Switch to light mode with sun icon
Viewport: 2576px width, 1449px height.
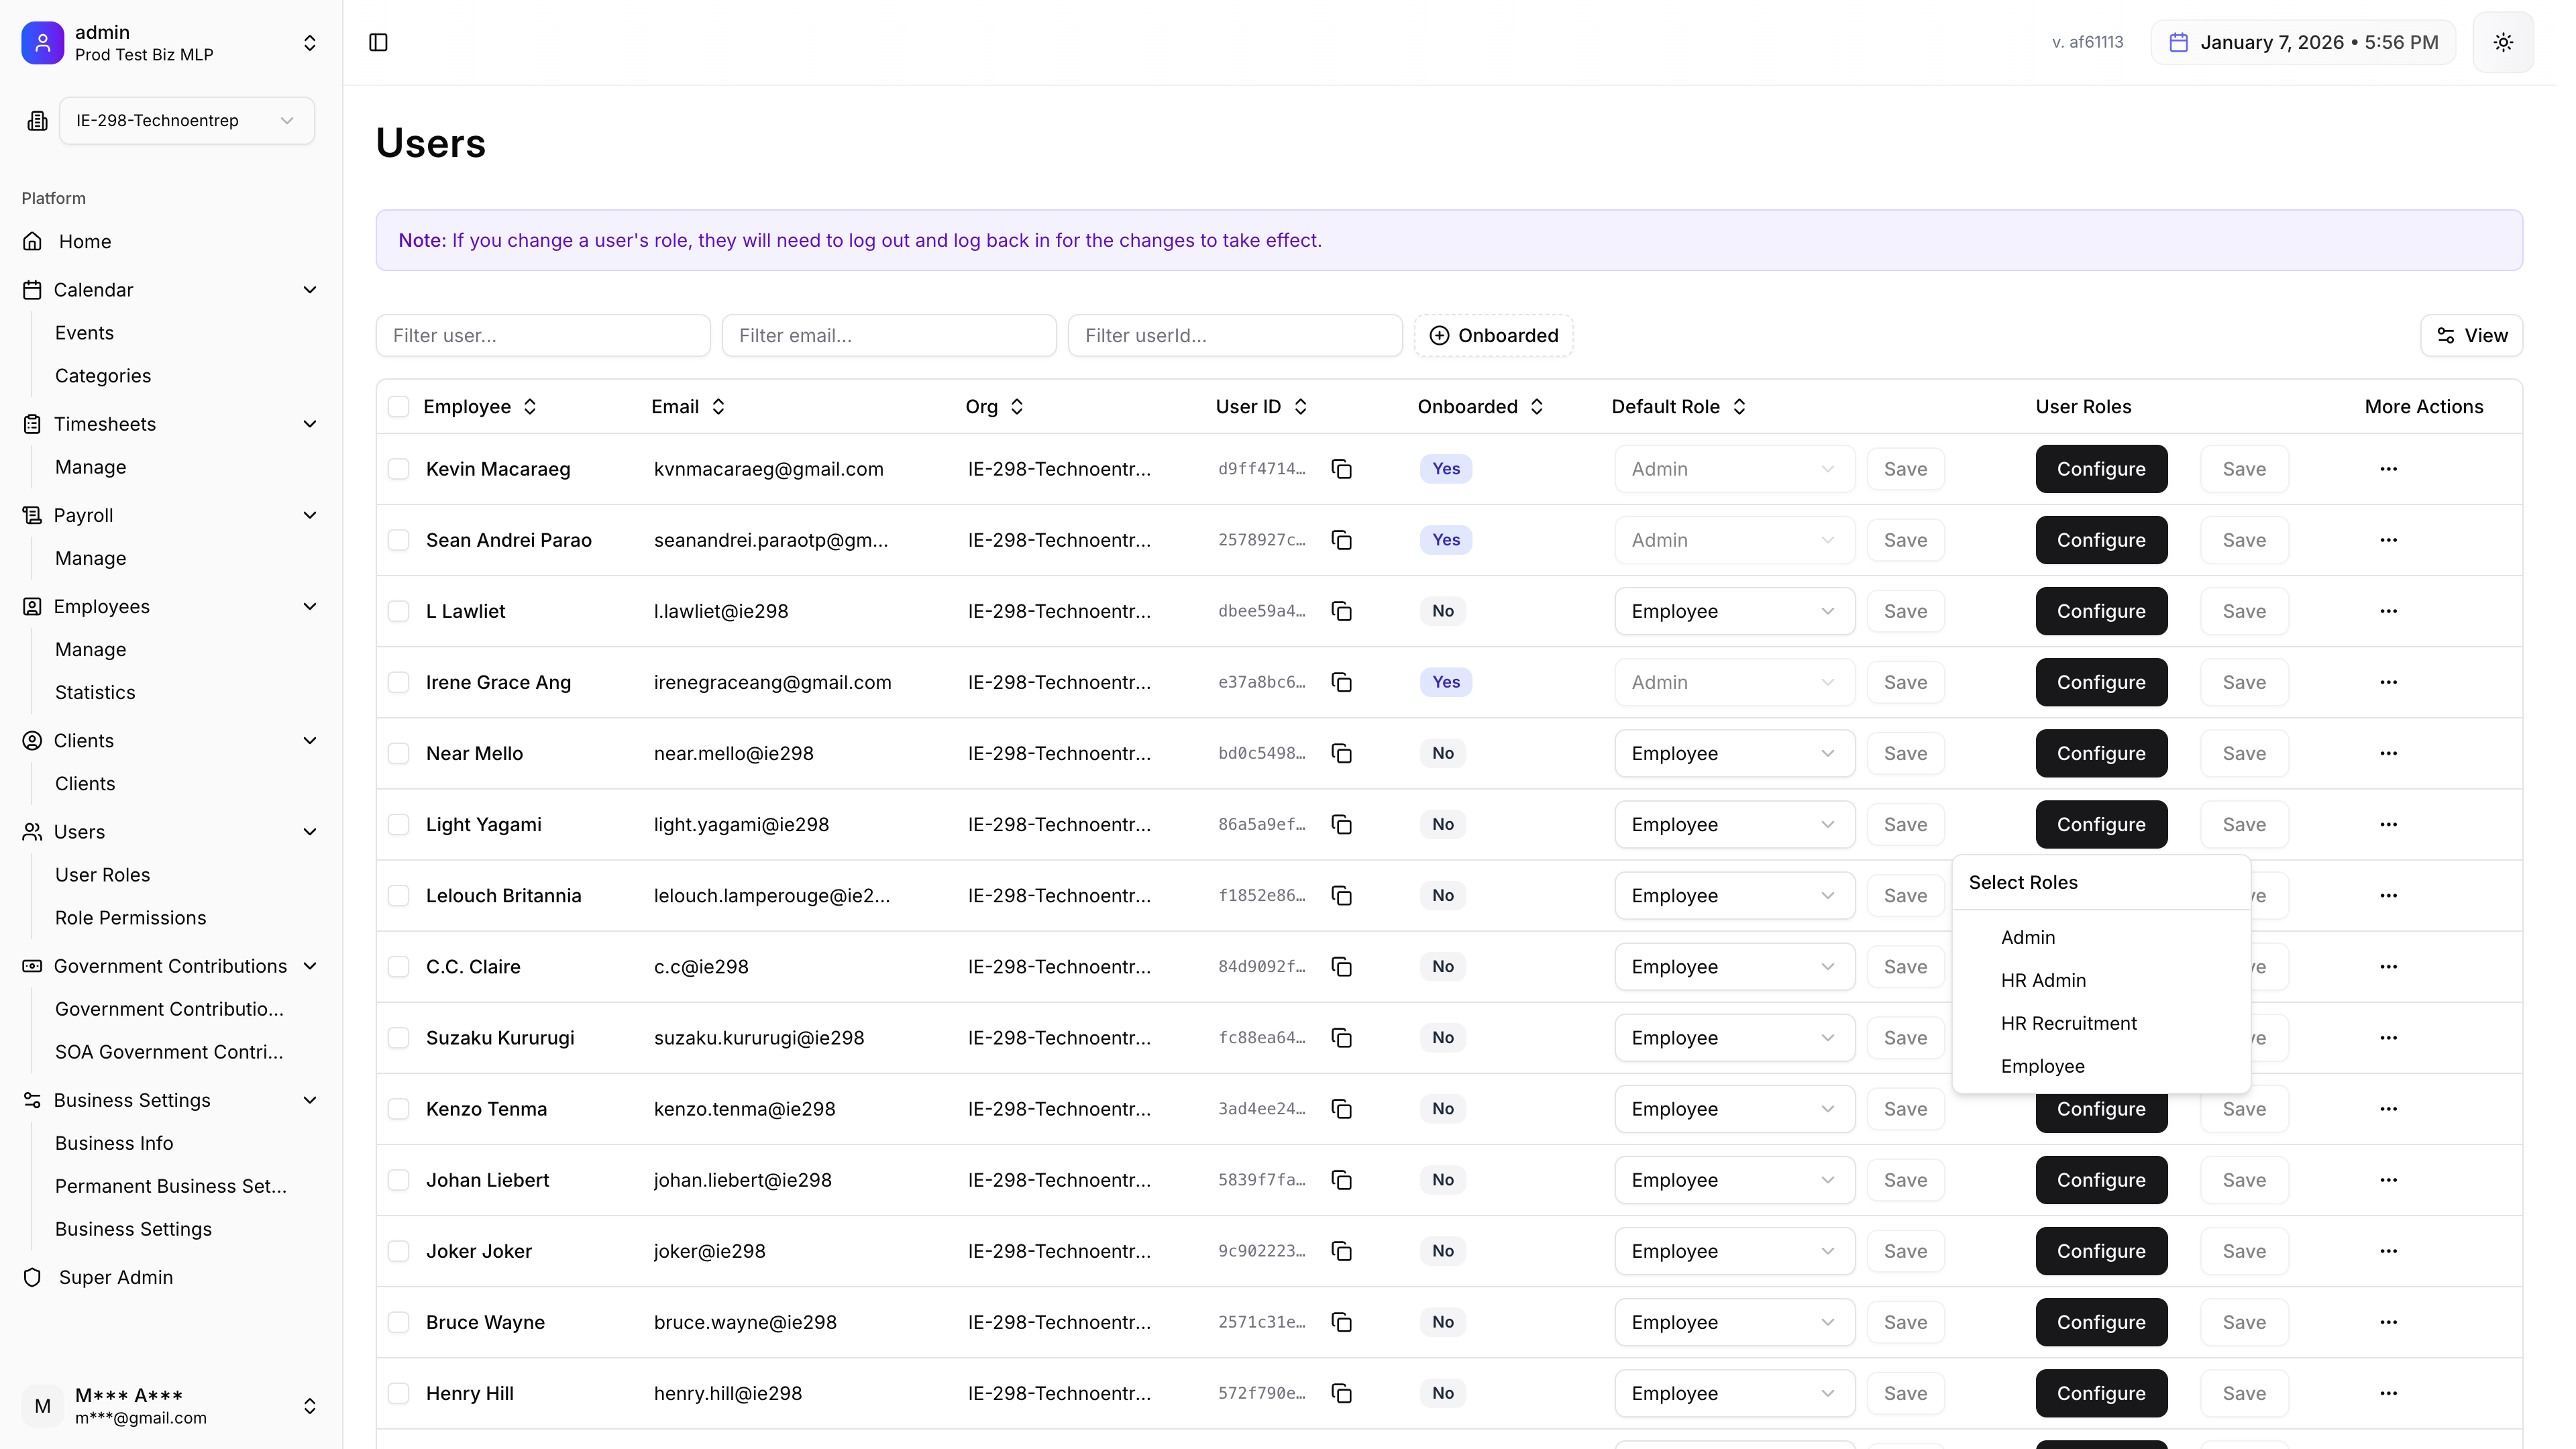(x=2503, y=42)
